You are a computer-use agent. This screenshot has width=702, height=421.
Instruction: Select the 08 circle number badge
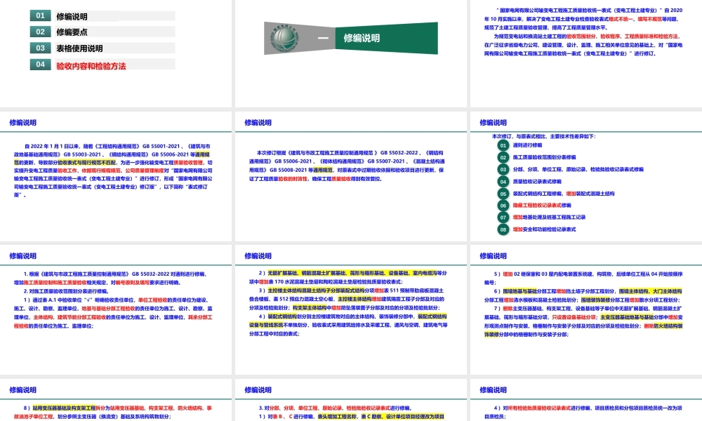[x=503, y=229]
